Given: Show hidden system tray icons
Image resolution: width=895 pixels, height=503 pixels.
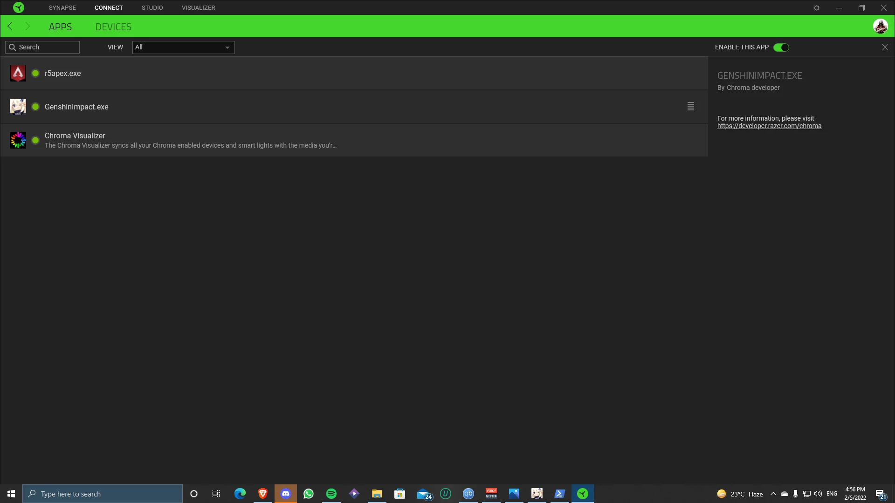Looking at the screenshot, I should 773,494.
